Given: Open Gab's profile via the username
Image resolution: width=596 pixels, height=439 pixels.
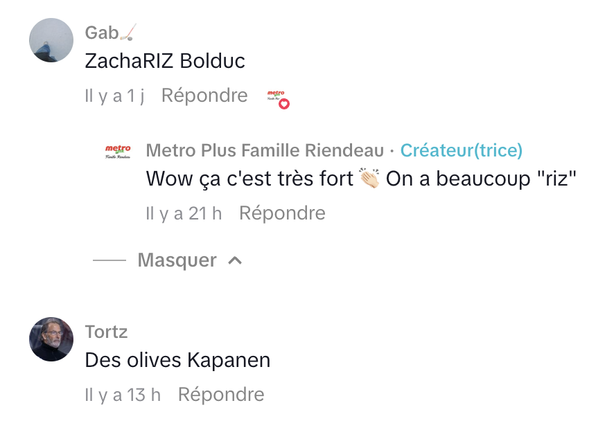Looking at the screenshot, I should (x=101, y=32).
